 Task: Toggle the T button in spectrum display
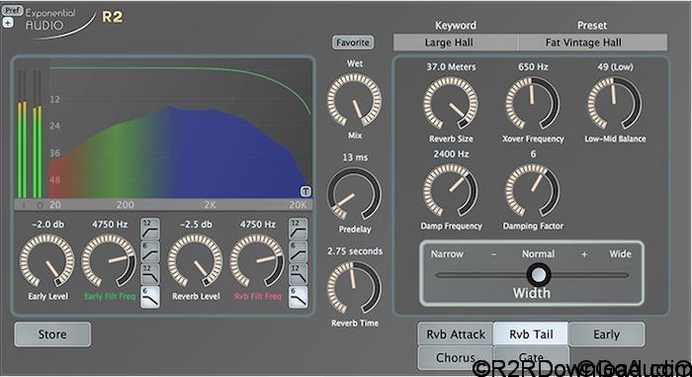pos(305,191)
